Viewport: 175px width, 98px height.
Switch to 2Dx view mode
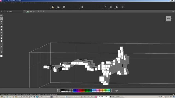click(31, 11)
